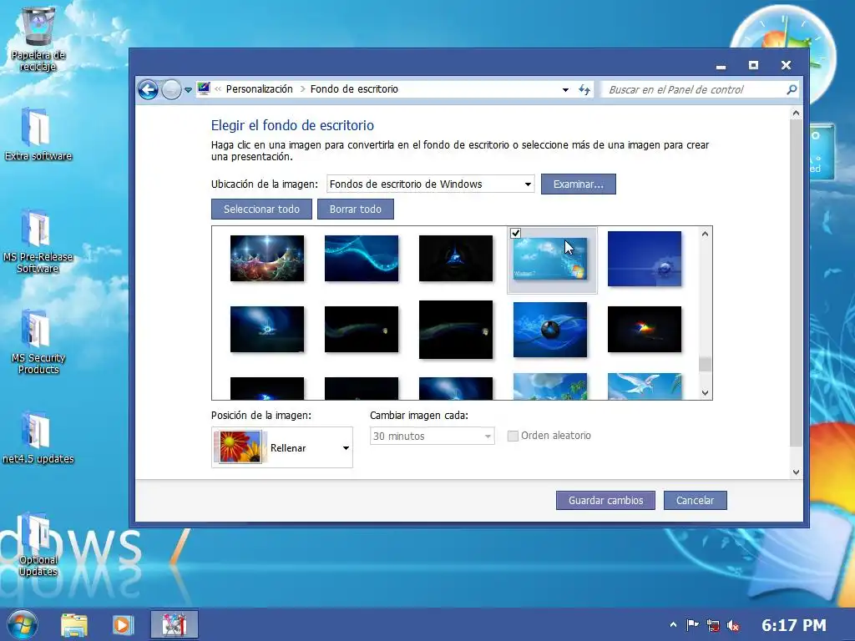
Task: Open the Papelera de reciclaje desktop icon
Action: coord(38,39)
